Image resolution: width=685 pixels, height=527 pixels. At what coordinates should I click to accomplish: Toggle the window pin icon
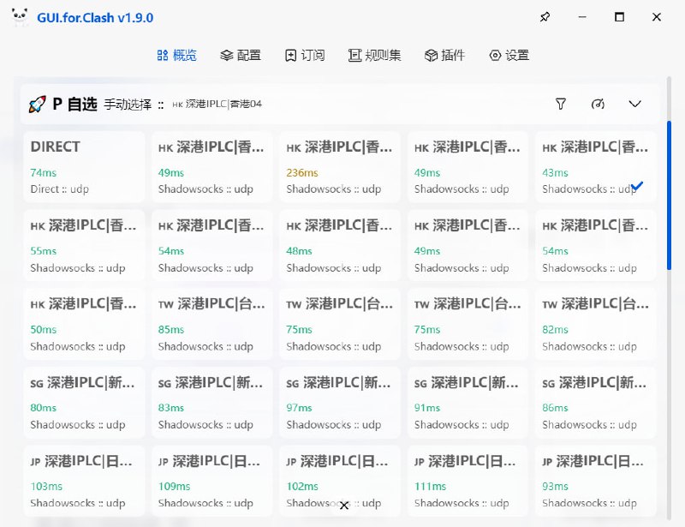tap(545, 16)
